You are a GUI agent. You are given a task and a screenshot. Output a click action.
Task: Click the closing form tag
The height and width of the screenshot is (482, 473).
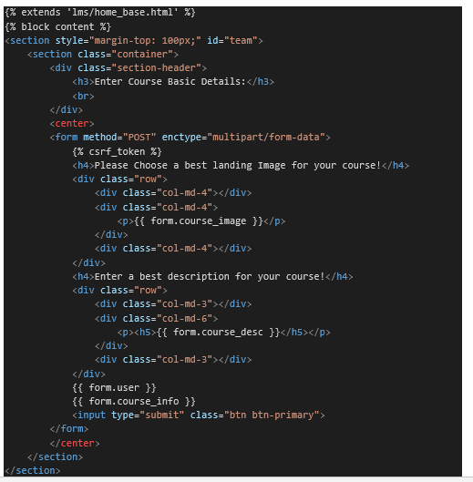pos(69,428)
